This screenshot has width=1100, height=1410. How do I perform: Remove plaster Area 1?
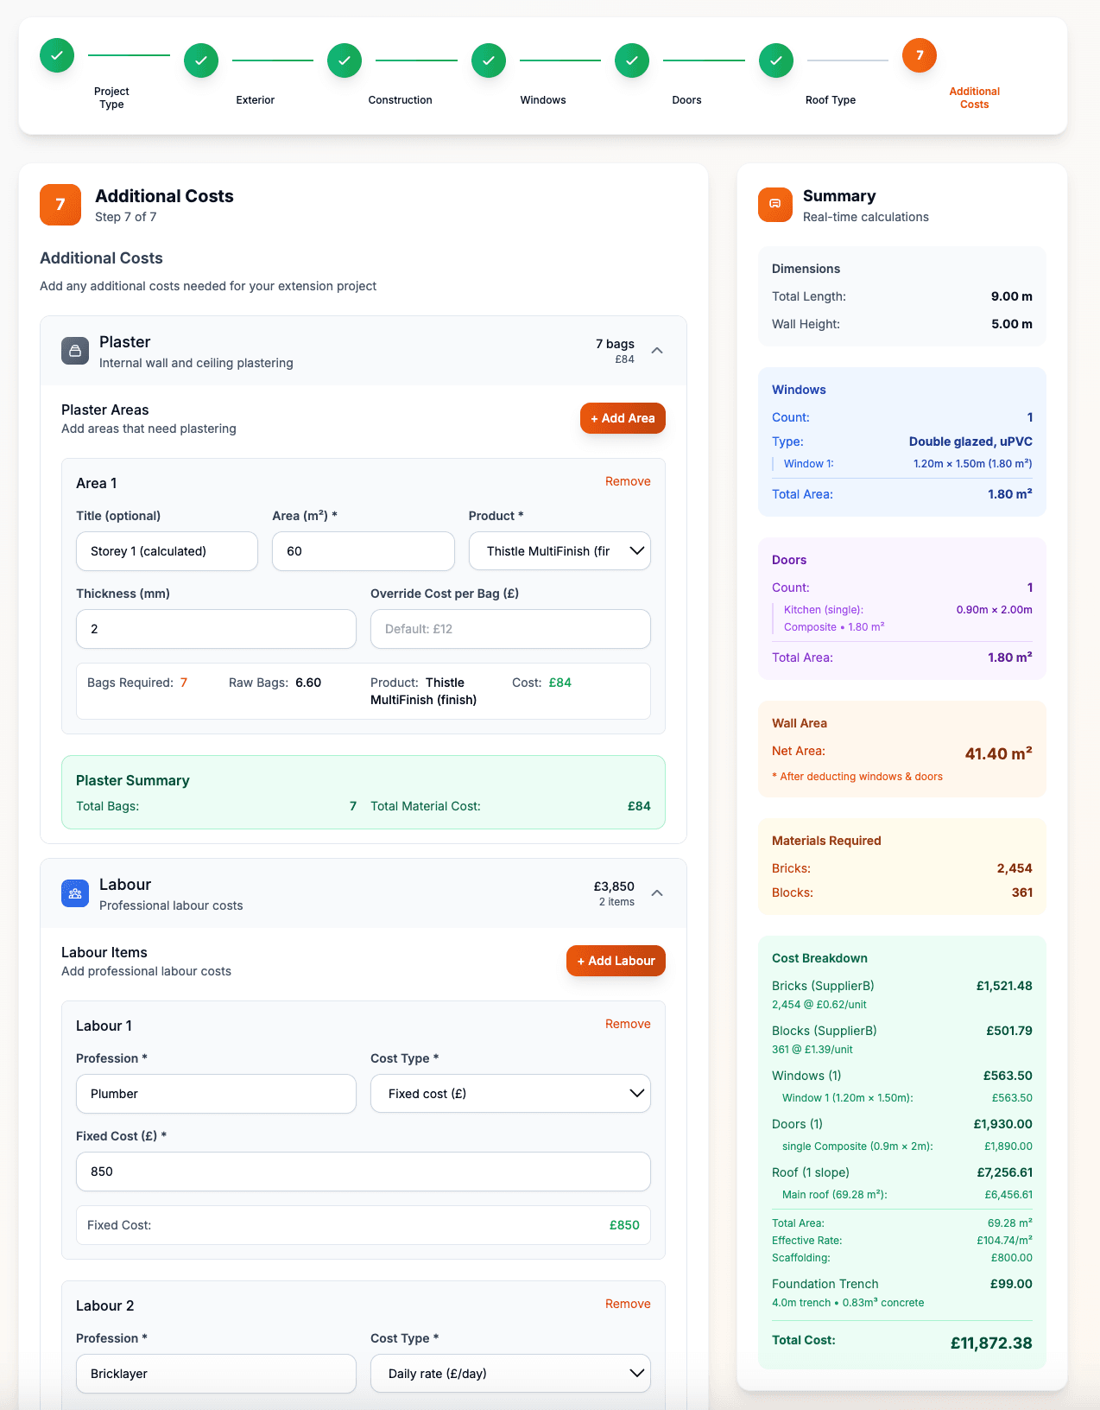[x=628, y=481]
